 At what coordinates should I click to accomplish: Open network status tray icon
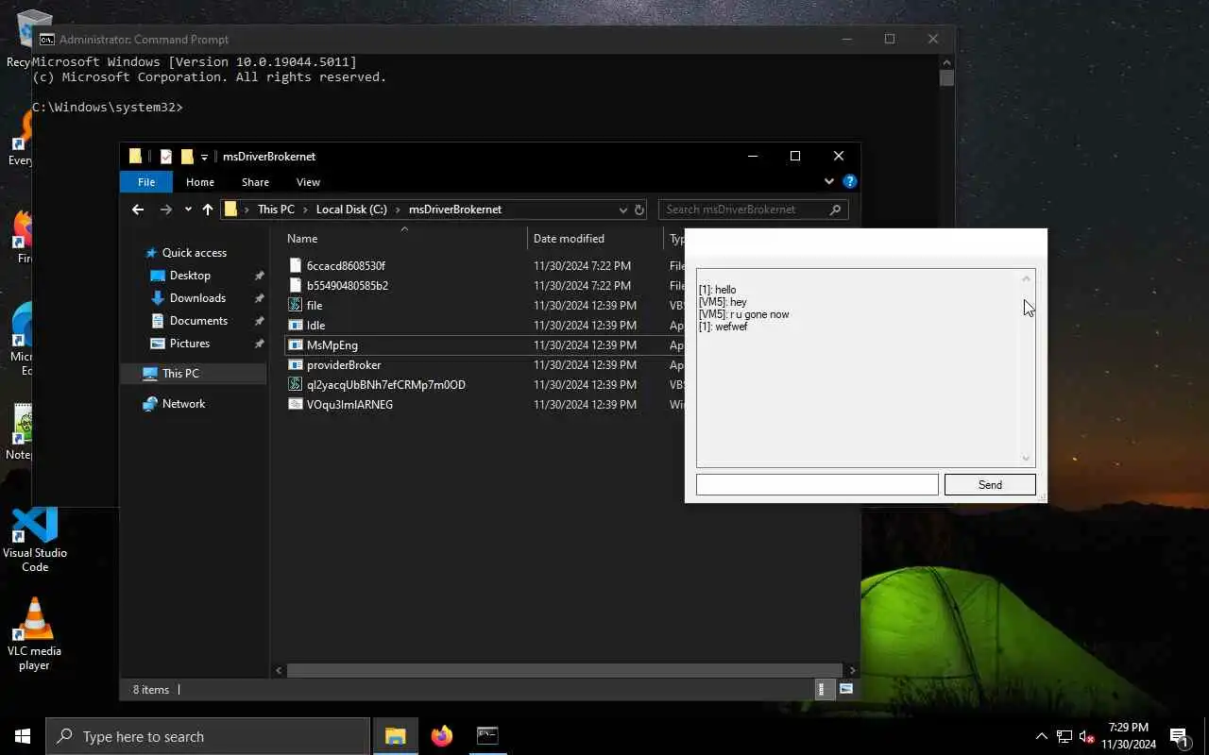click(x=1064, y=736)
